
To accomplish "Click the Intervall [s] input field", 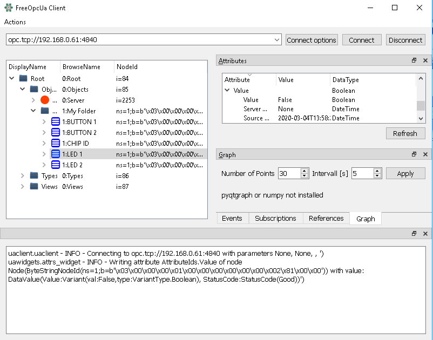I will coord(363,173).
